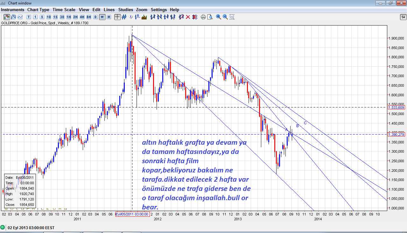
Task: Click the 1.533,609 price level marker
Action: tap(396, 107)
